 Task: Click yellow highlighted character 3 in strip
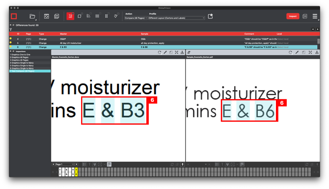click(x=76, y=169)
